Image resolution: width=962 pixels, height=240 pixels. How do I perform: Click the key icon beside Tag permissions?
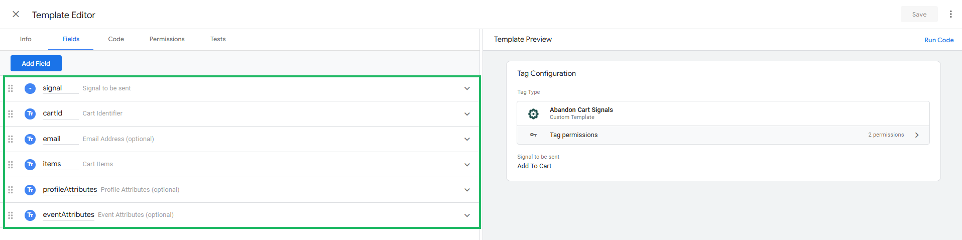click(x=533, y=135)
